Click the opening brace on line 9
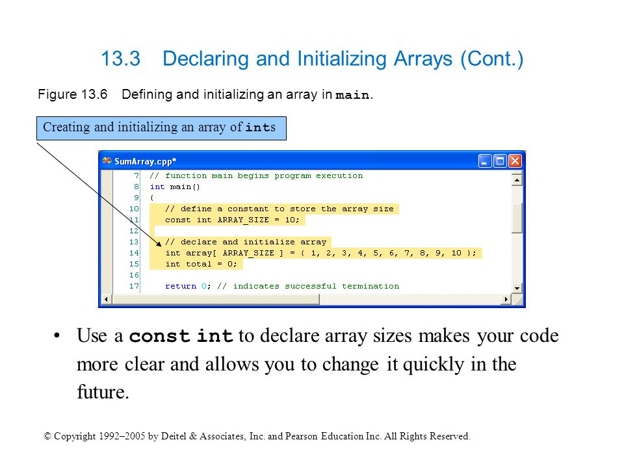The image size is (624, 468). click(151, 198)
